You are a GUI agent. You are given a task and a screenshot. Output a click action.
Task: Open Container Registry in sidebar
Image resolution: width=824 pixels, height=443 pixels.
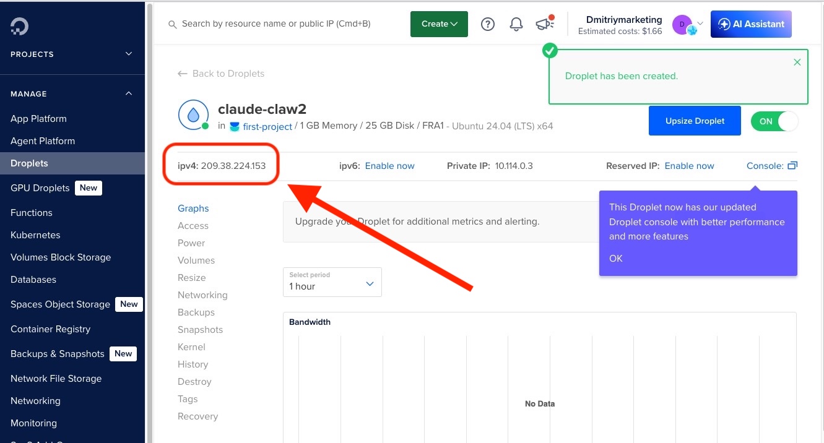point(50,329)
